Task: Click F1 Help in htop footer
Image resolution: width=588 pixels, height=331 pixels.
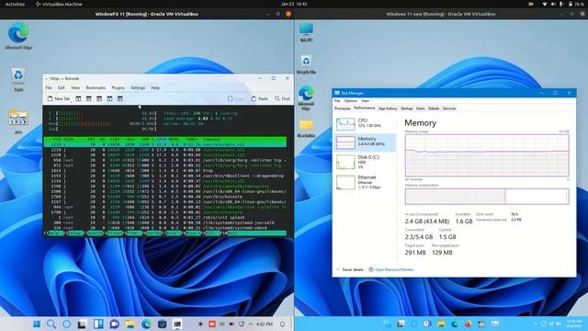Action: [x=53, y=233]
